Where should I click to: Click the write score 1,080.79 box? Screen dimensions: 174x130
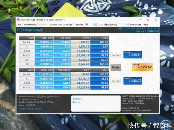point(133,81)
